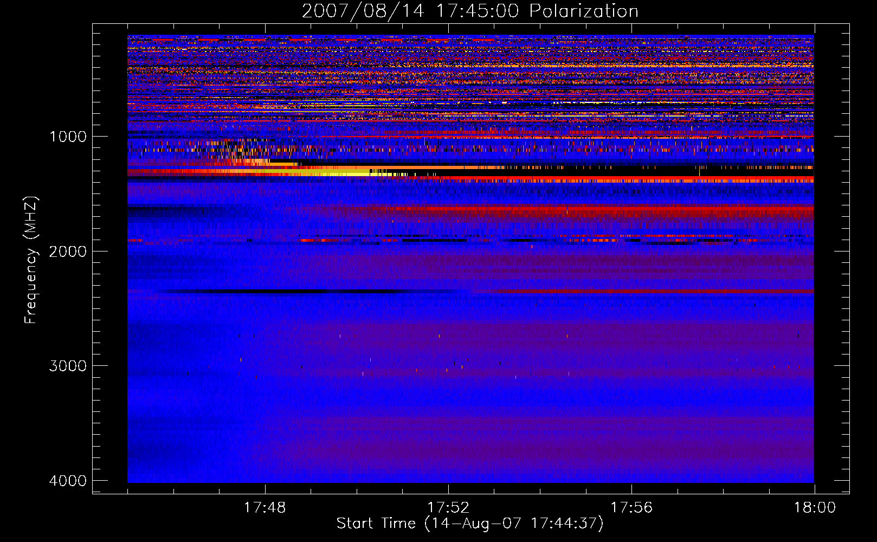Click the 'Start Time (14-Aug-07 17:44:37)' axis label
The height and width of the screenshot is (542, 877).
click(x=470, y=524)
